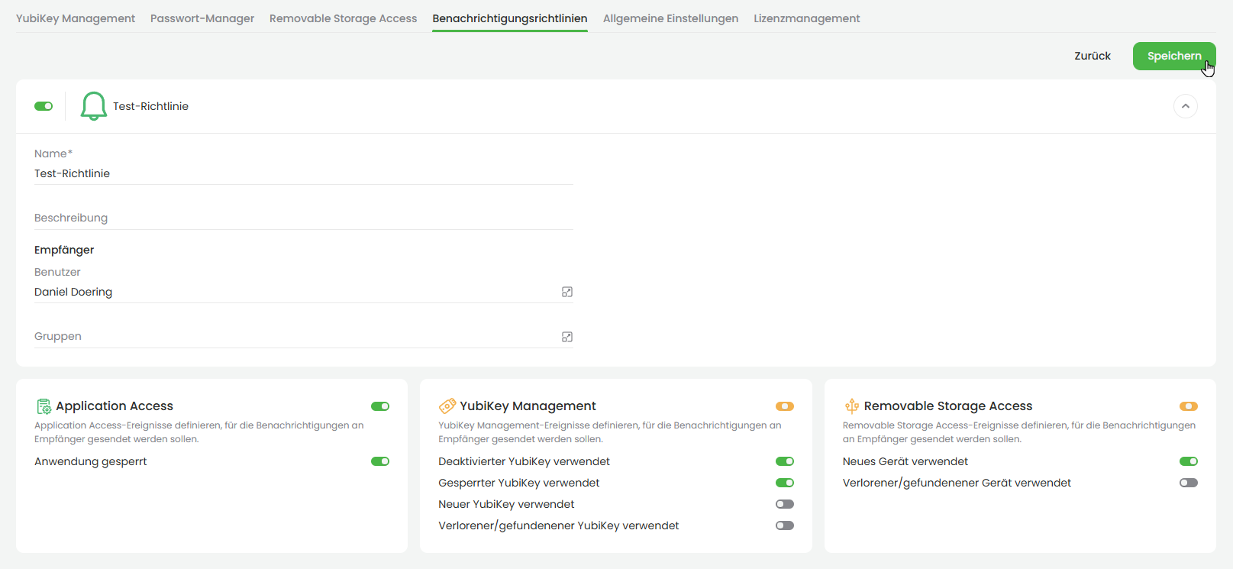Click the YubiKey Management key icon

coord(447,406)
